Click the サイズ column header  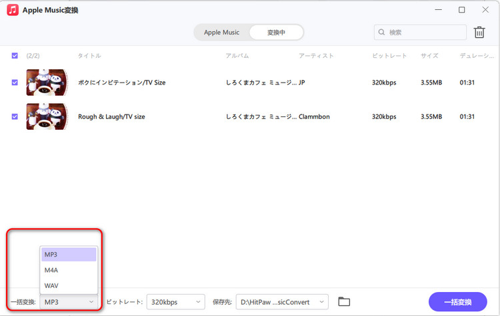coord(429,56)
